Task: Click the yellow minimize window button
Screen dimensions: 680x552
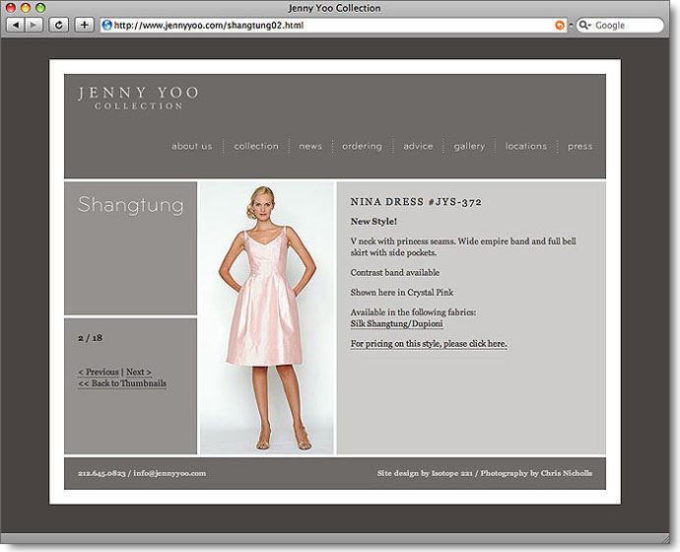Action: 26,7
